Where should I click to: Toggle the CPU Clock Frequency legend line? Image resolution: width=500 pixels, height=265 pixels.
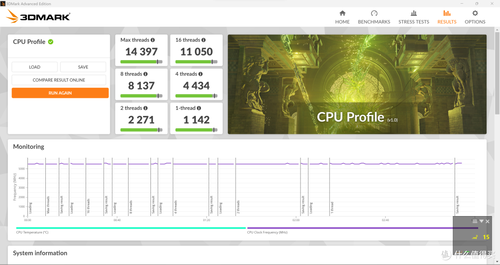click(x=362, y=228)
